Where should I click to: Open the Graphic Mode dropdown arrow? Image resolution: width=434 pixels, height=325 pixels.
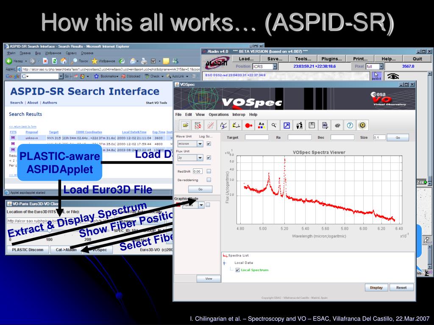(x=201, y=205)
